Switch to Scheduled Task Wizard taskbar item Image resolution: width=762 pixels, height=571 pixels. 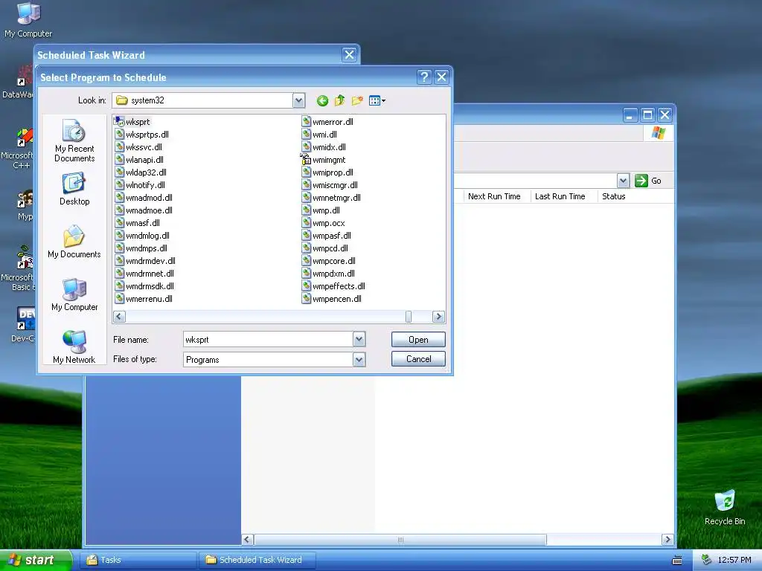[257, 560]
